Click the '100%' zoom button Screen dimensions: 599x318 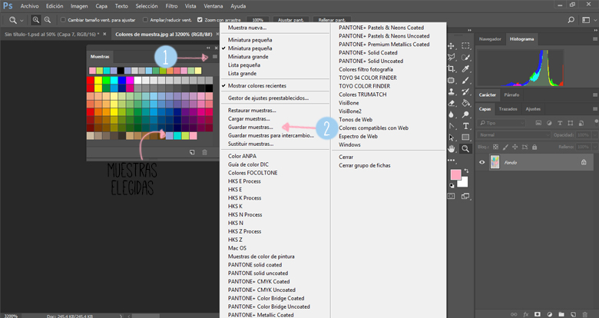(x=257, y=20)
